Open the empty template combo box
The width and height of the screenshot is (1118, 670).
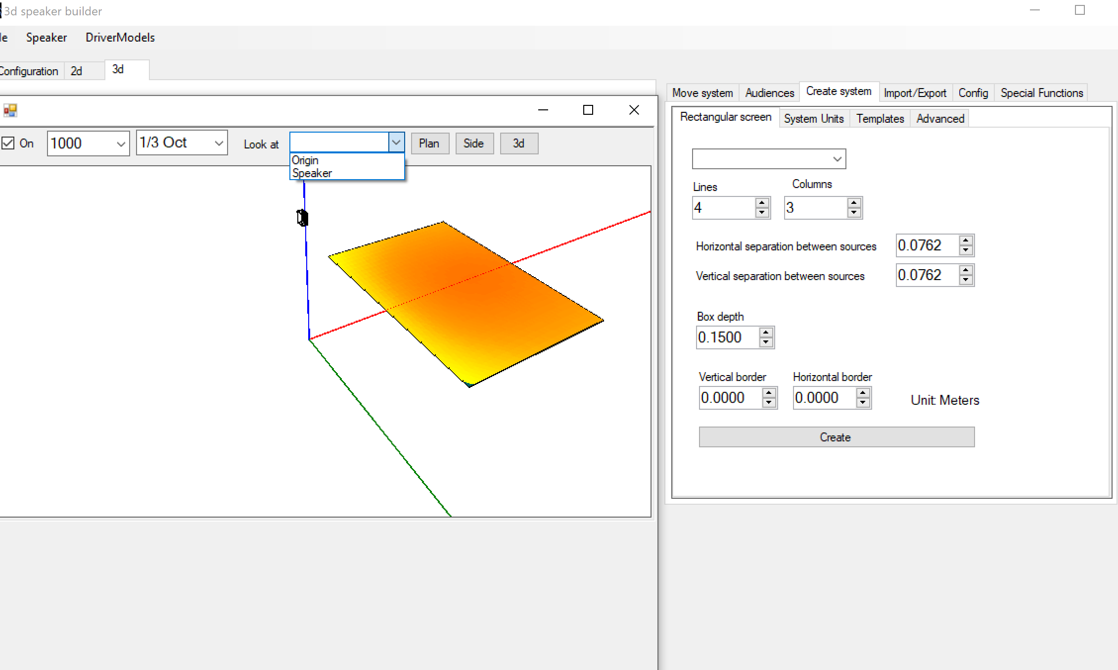(x=768, y=159)
